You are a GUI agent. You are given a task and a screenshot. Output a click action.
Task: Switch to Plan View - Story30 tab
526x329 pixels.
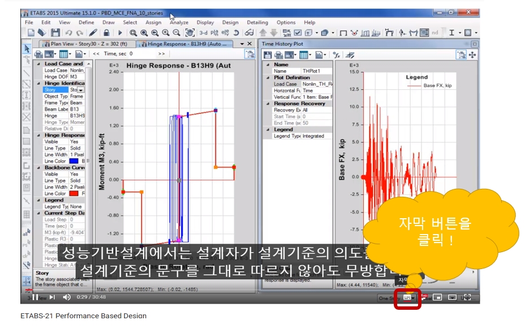pyautogui.click(x=88, y=44)
